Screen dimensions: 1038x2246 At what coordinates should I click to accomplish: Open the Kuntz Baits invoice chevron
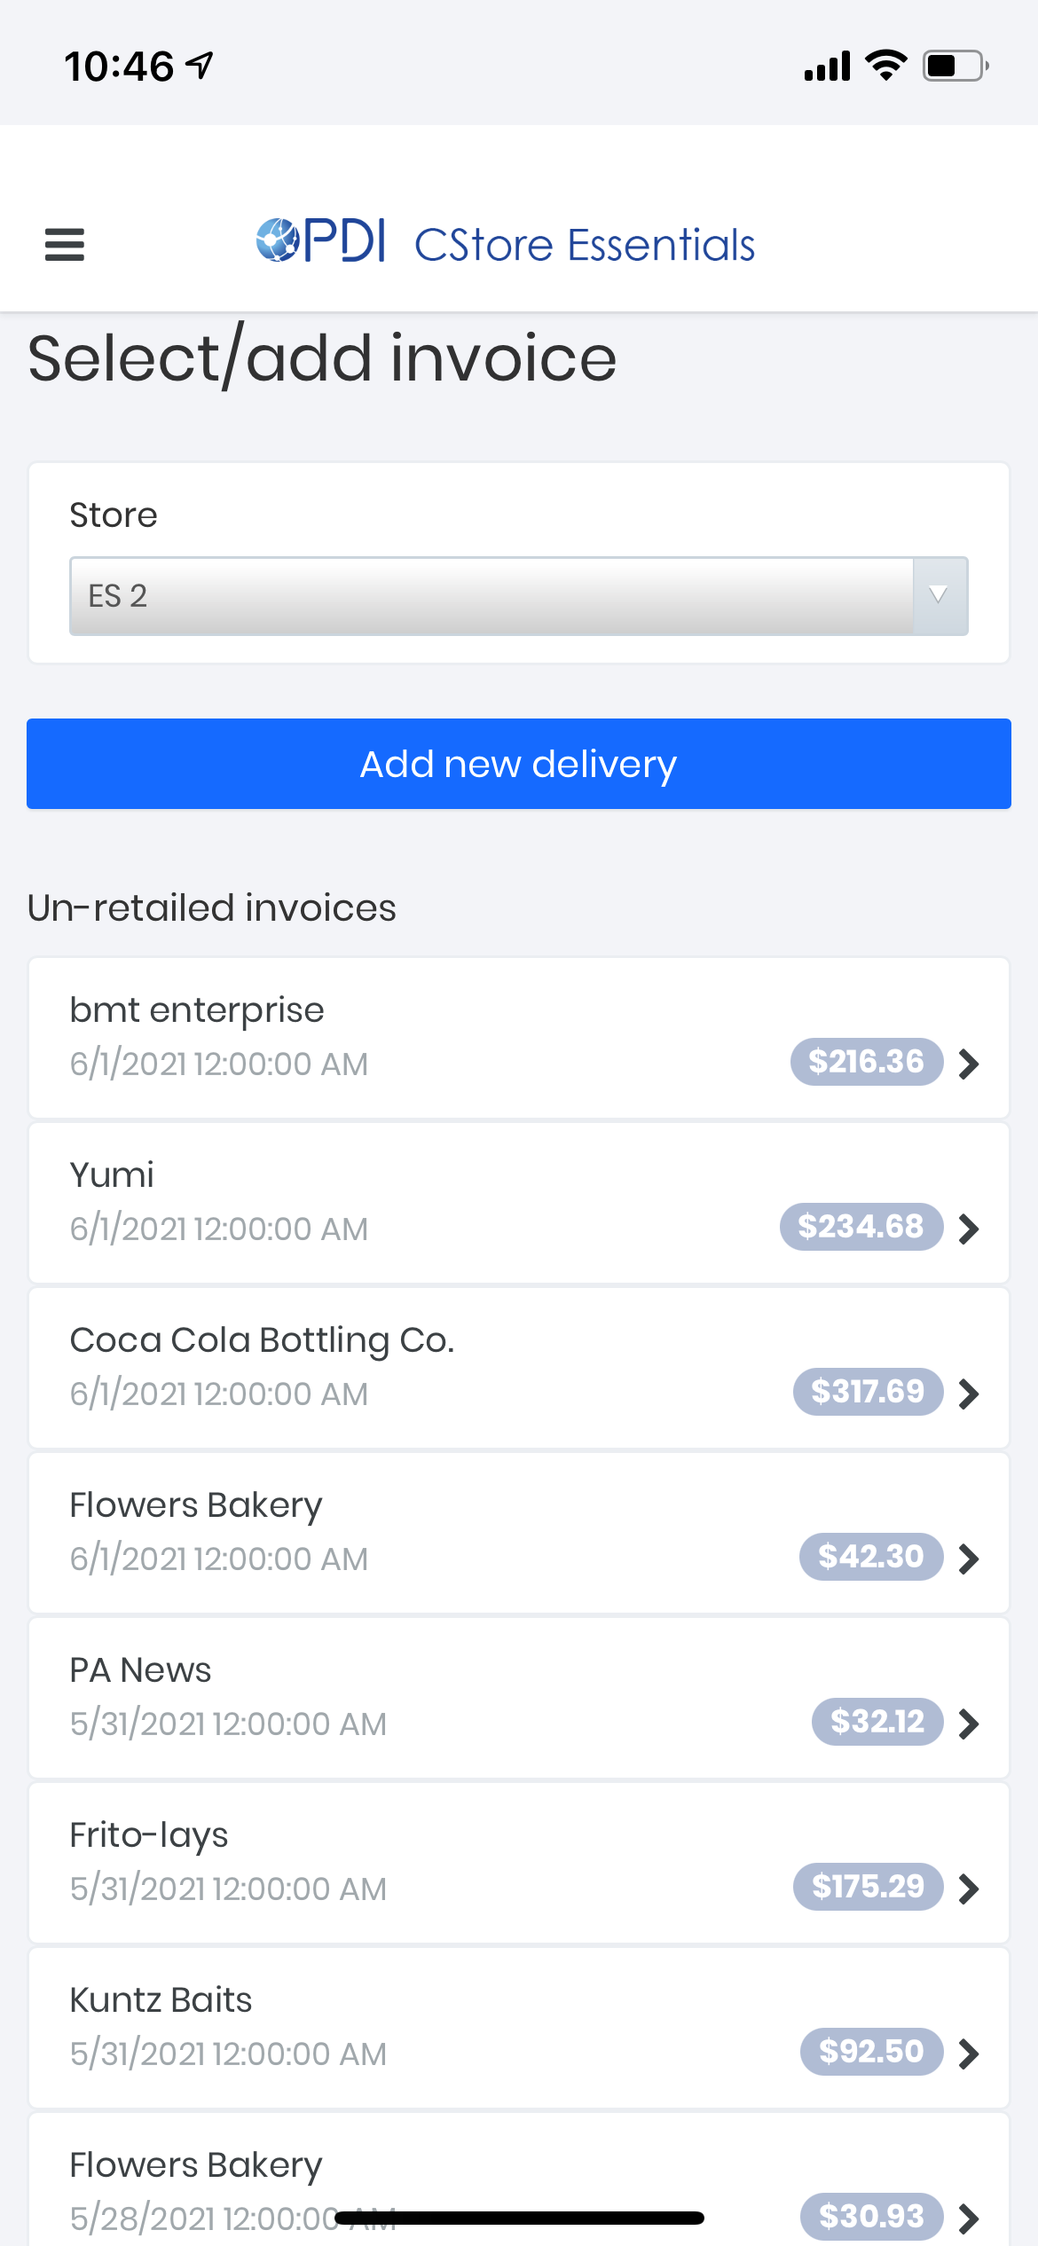pos(970,2053)
